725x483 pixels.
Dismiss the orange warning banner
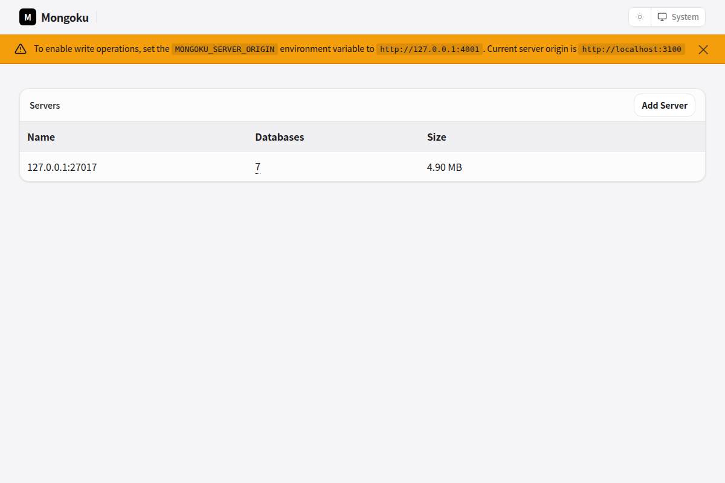tap(703, 50)
